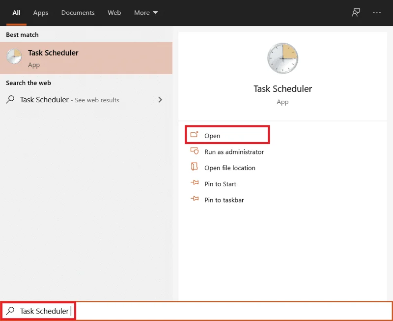Screen dimensions: 393x321
Task: Choose Run as administrator
Action: (234, 152)
